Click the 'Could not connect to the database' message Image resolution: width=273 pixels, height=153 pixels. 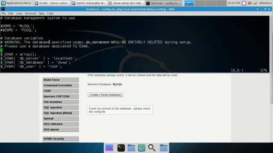[120, 110]
